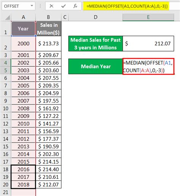Image resolution: width=180 pixels, height=196 pixels.
Task: Select cell containing year 2018
Action: [x=24, y=185]
